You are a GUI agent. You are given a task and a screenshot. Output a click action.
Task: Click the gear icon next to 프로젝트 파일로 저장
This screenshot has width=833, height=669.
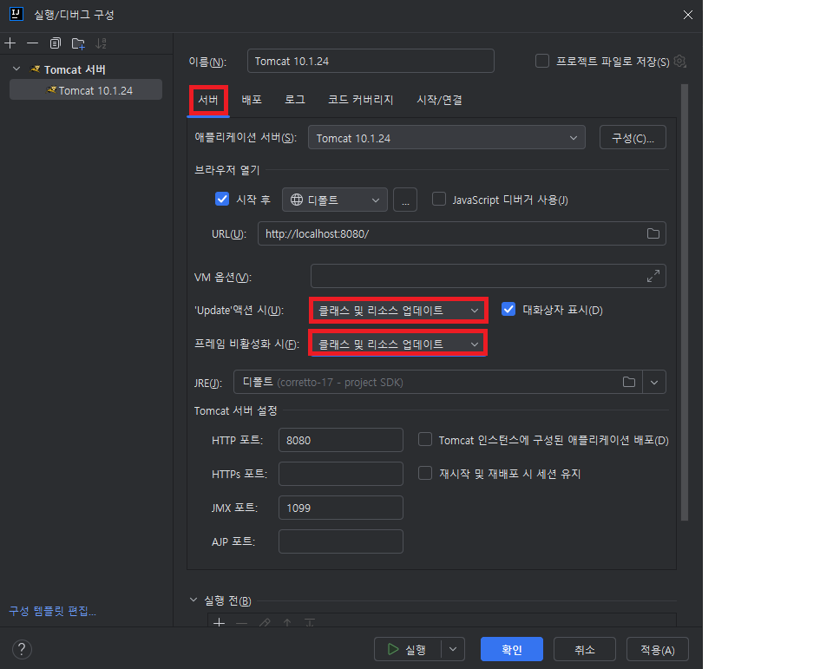pyautogui.click(x=679, y=61)
